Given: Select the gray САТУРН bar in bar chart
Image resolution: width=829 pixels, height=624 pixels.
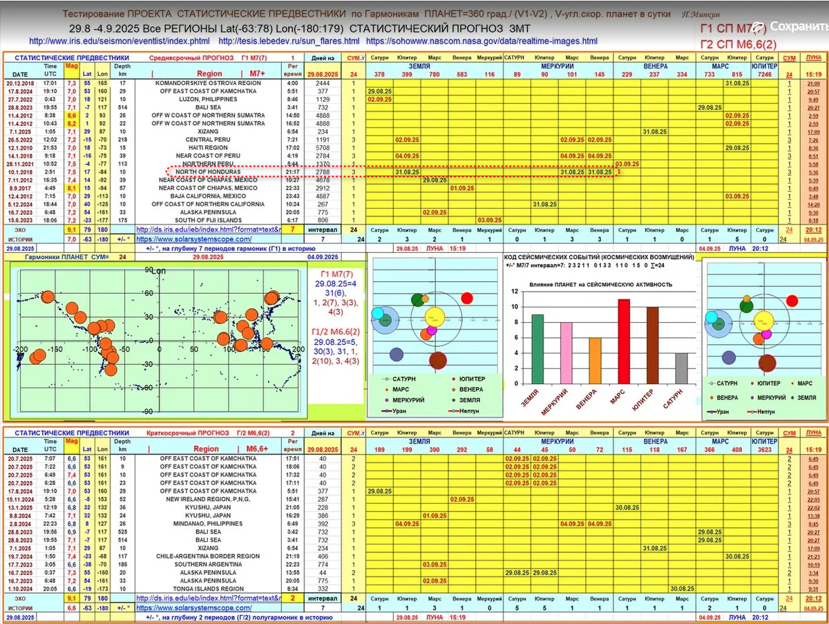Looking at the screenshot, I should [681, 368].
